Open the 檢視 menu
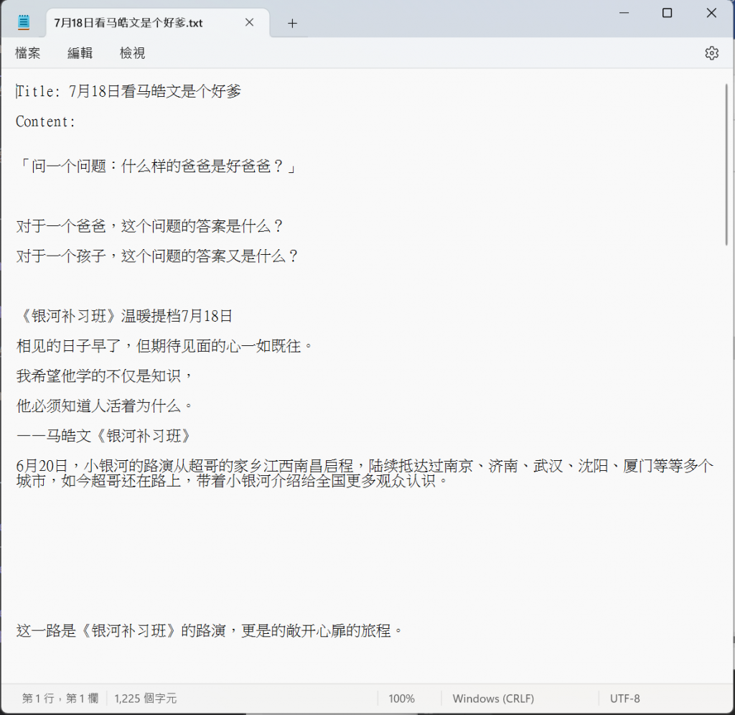 pos(133,53)
